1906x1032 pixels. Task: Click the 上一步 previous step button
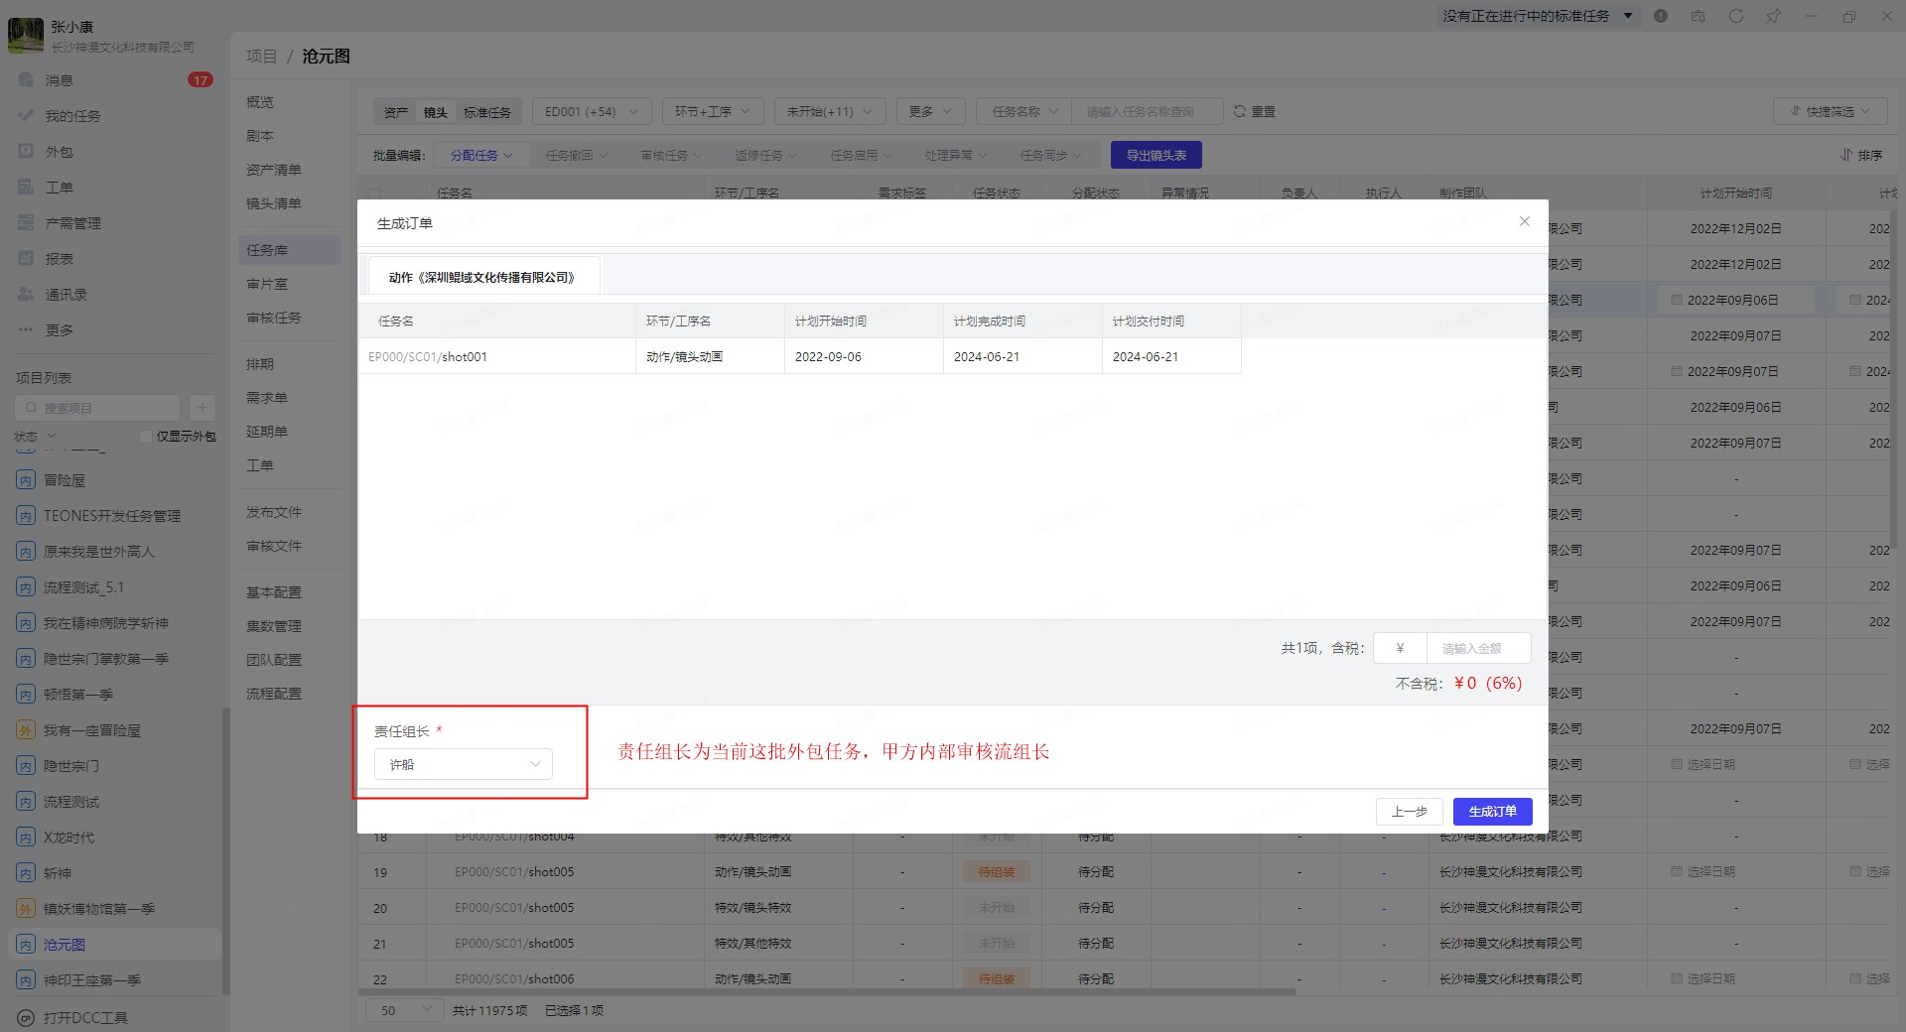1409,812
